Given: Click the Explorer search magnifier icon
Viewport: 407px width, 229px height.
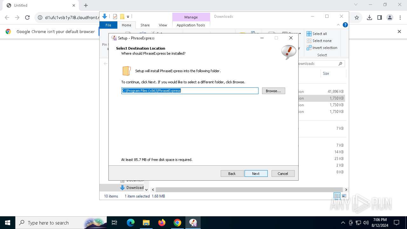Looking at the screenshot, I should 340,64.
